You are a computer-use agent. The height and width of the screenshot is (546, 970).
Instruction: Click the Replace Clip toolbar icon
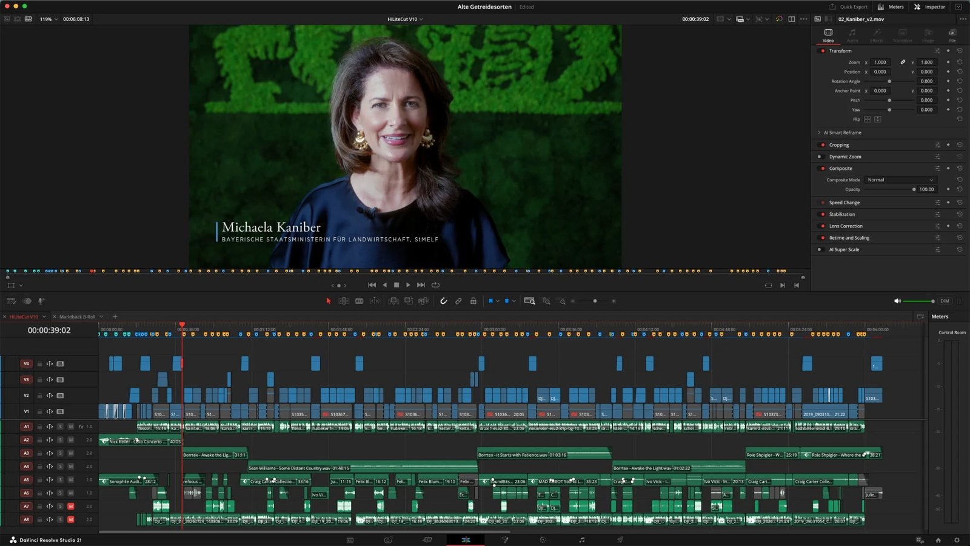(424, 301)
